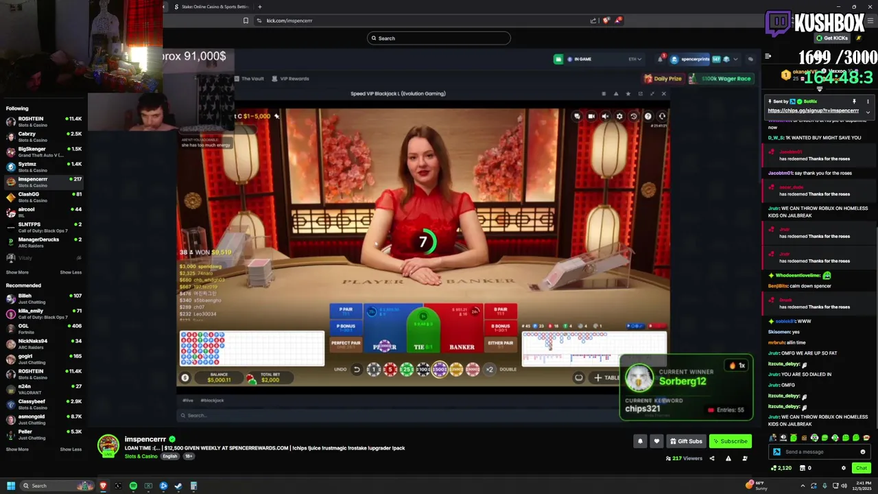Open The Vault menu item
Screen dimensions: 878x494
pyautogui.click(x=249, y=78)
